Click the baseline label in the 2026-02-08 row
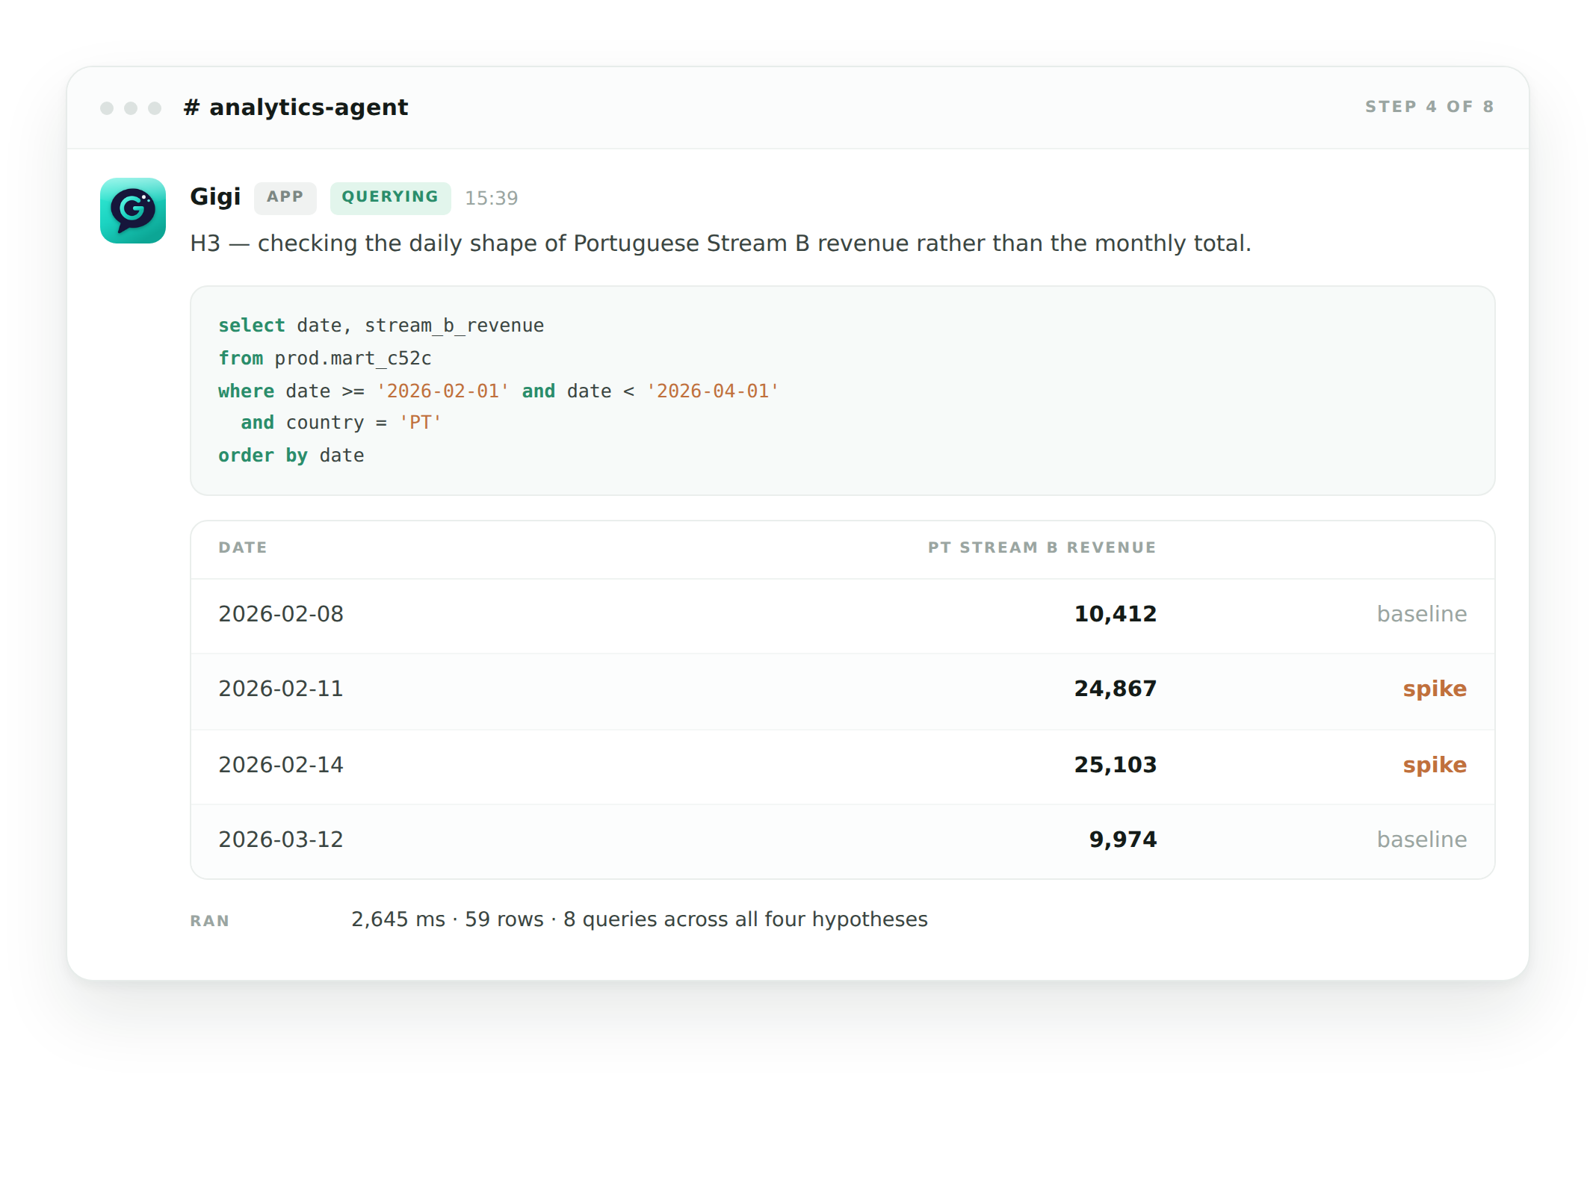The width and height of the screenshot is (1596, 1204). (x=1422, y=614)
